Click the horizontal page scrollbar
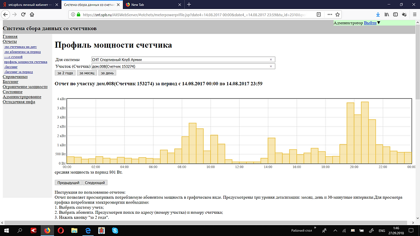 click(x=205, y=223)
